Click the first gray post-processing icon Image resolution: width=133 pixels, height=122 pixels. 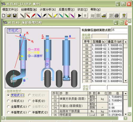(x=92, y=16)
